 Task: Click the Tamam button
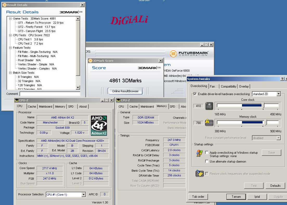coord(236,197)
